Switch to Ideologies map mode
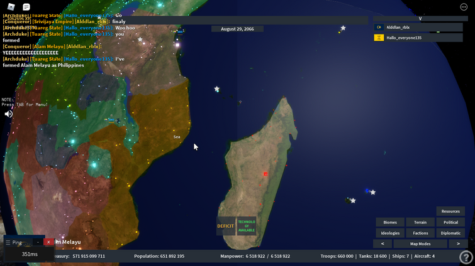 pyautogui.click(x=390, y=233)
